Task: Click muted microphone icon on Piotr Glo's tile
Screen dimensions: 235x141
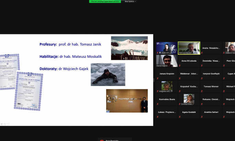Action: (224, 66)
